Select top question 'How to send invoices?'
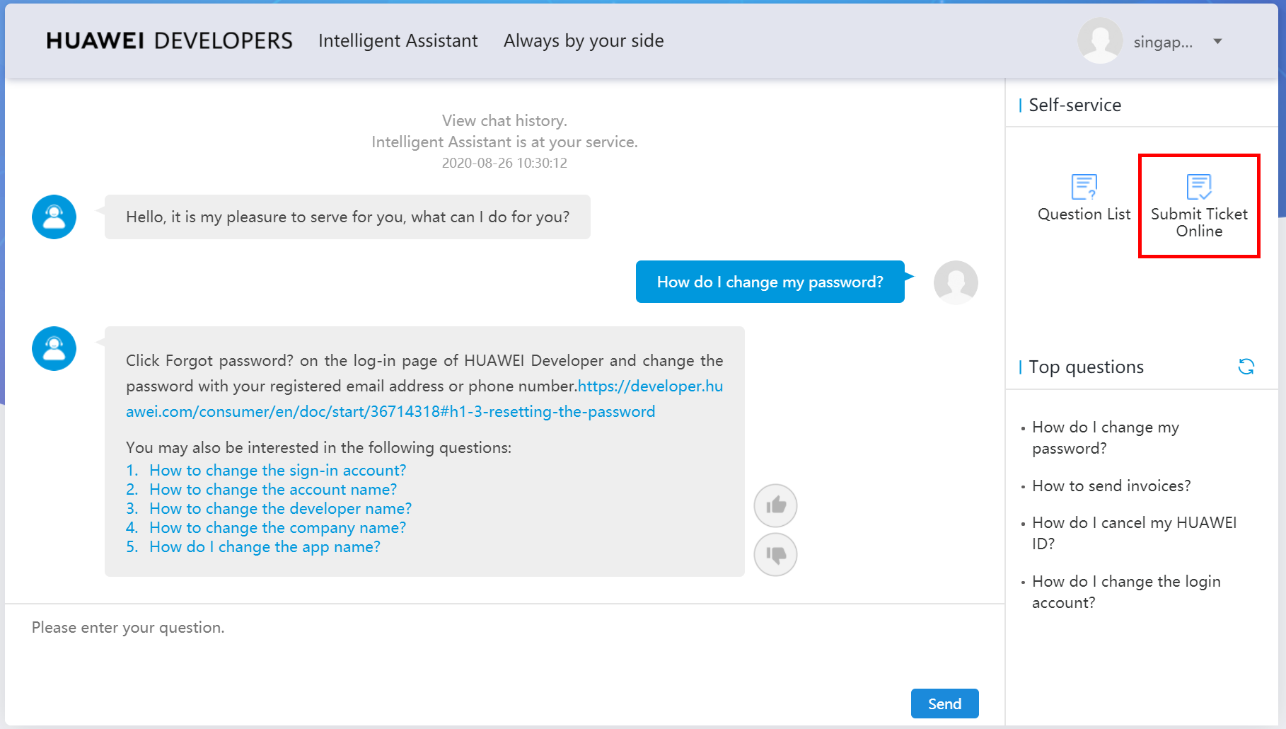Screen dimensions: 1286x729 [1111, 486]
